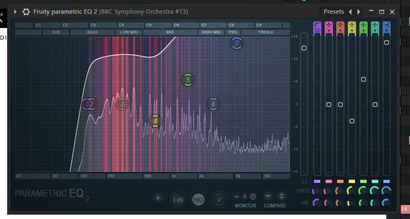This screenshot has width=410, height=219.
Task: Select band 1 purple node on graph
Action: (x=86, y=104)
